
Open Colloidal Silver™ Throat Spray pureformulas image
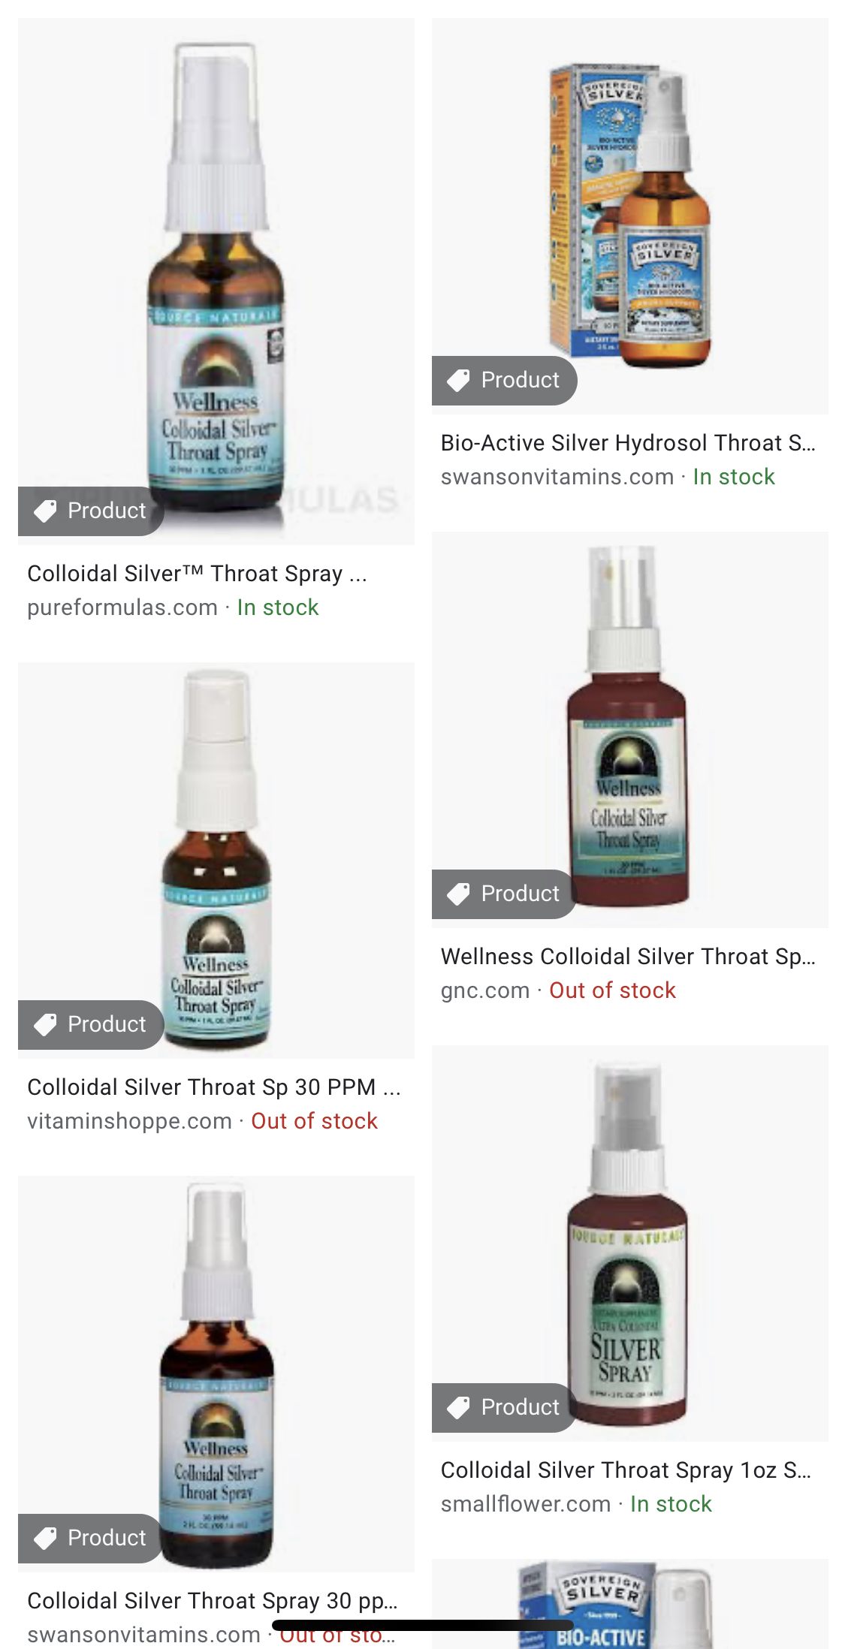pyautogui.click(x=216, y=282)
